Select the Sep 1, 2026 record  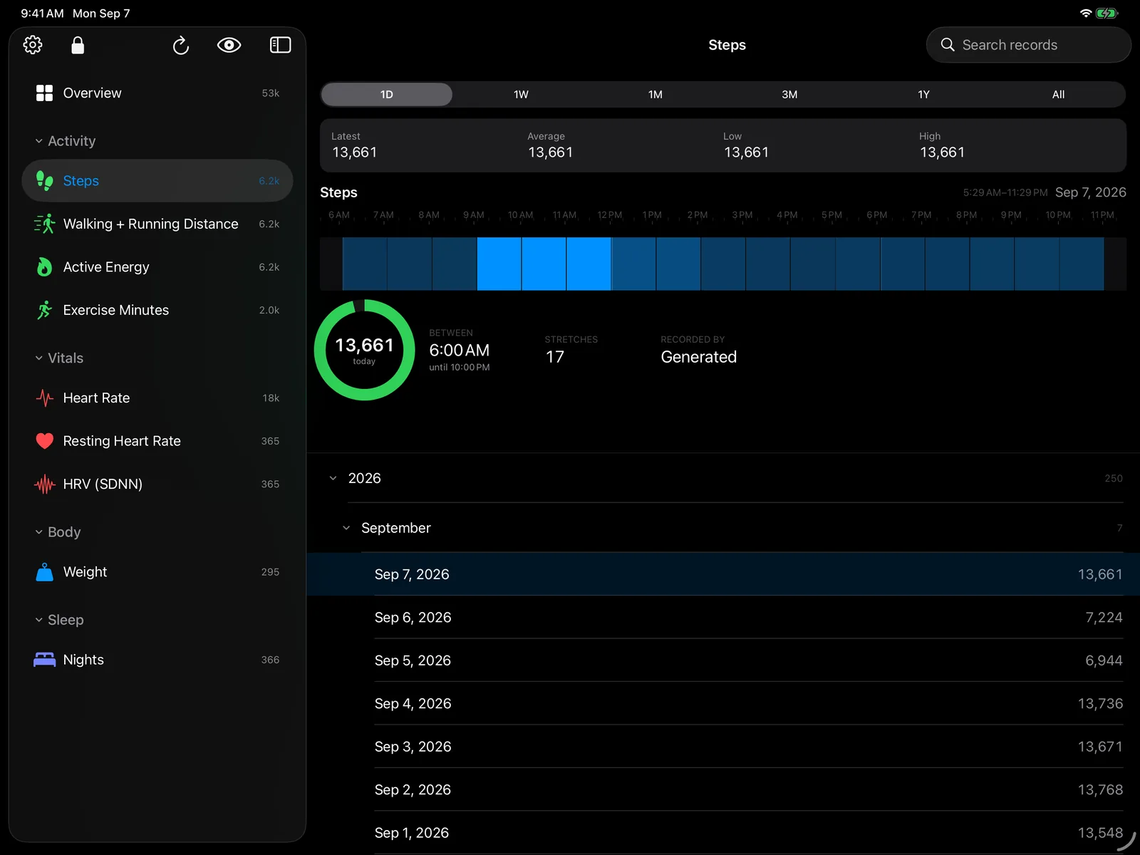coord(723,833)
